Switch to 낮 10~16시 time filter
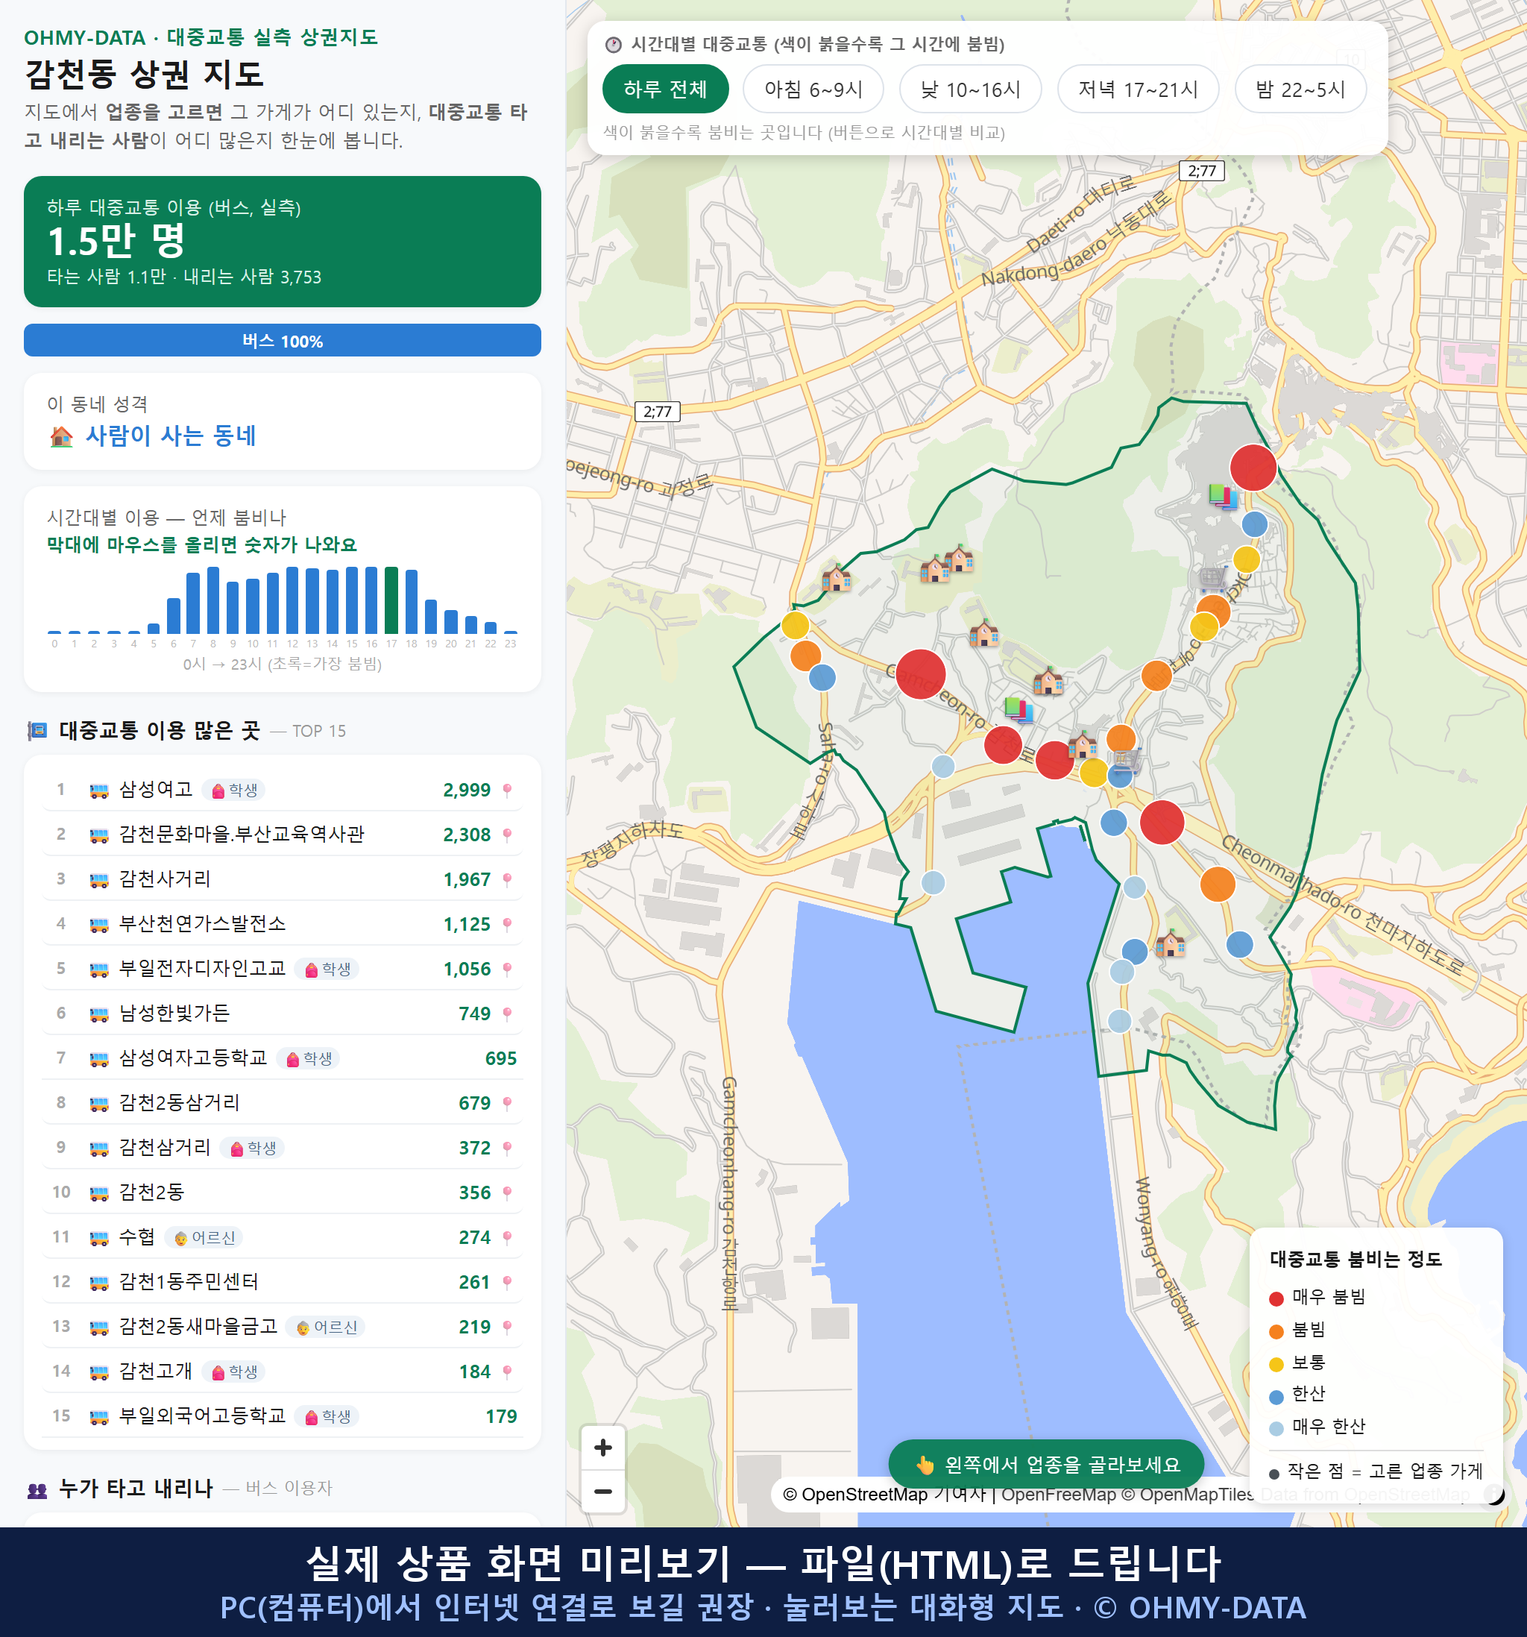Image resolution: width=1527 pixels, height=1637 pixels. [971, 89]
